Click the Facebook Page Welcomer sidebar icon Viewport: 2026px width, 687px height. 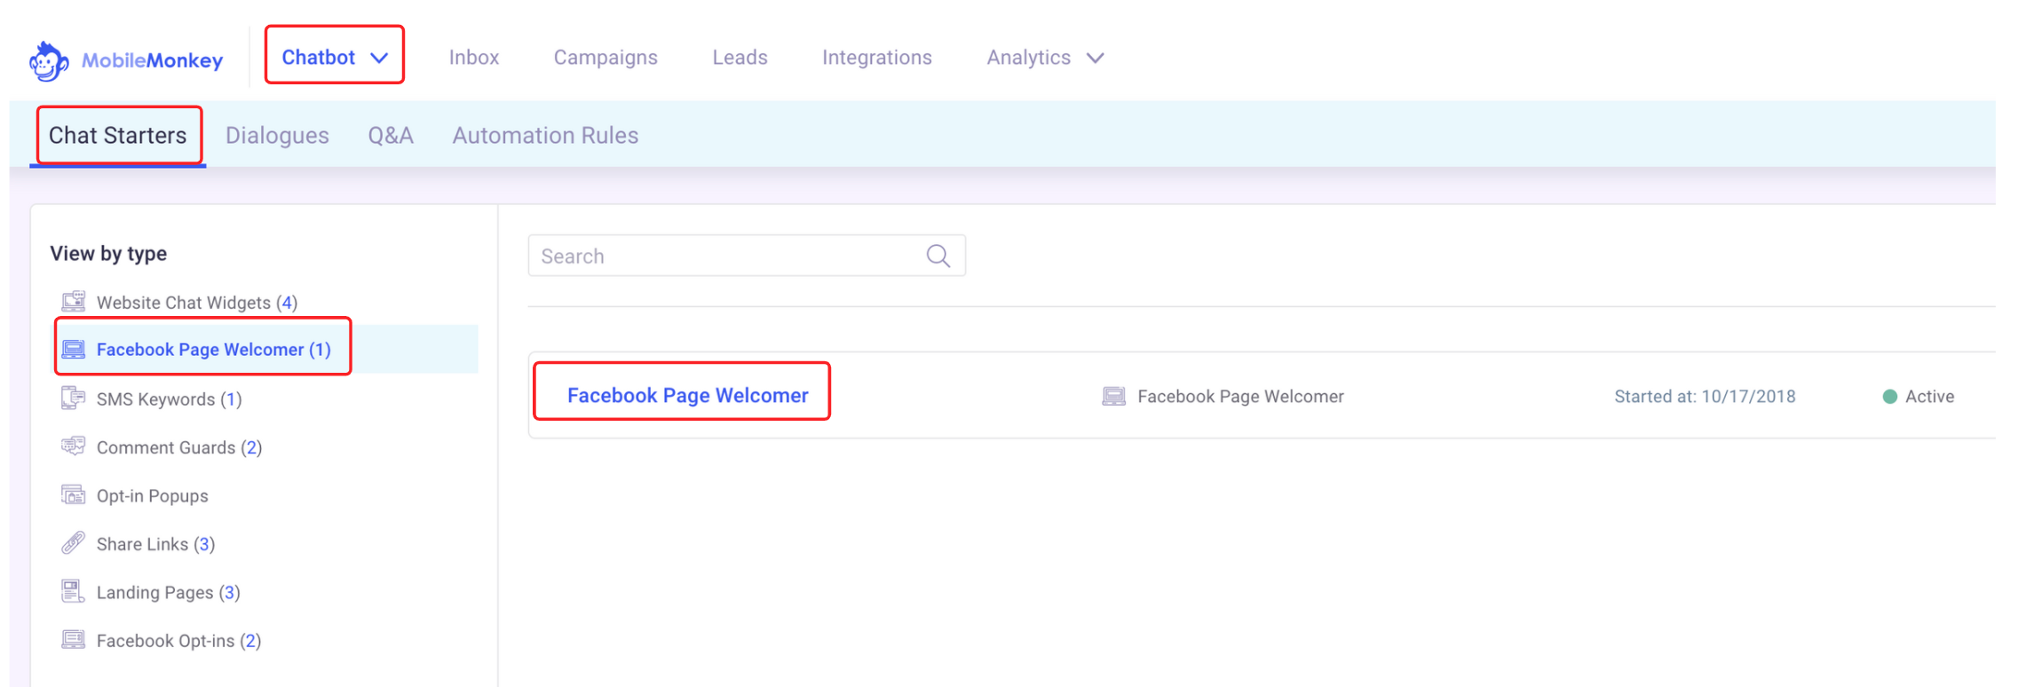point(74,349)
